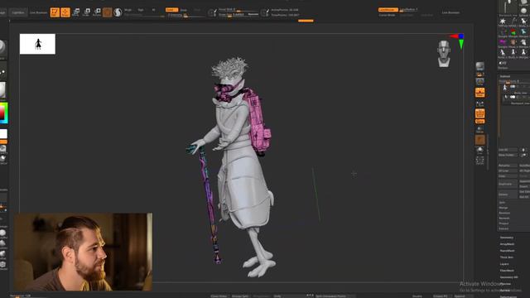Click the Local symmetry shelf icon

(x=480, y=104)
